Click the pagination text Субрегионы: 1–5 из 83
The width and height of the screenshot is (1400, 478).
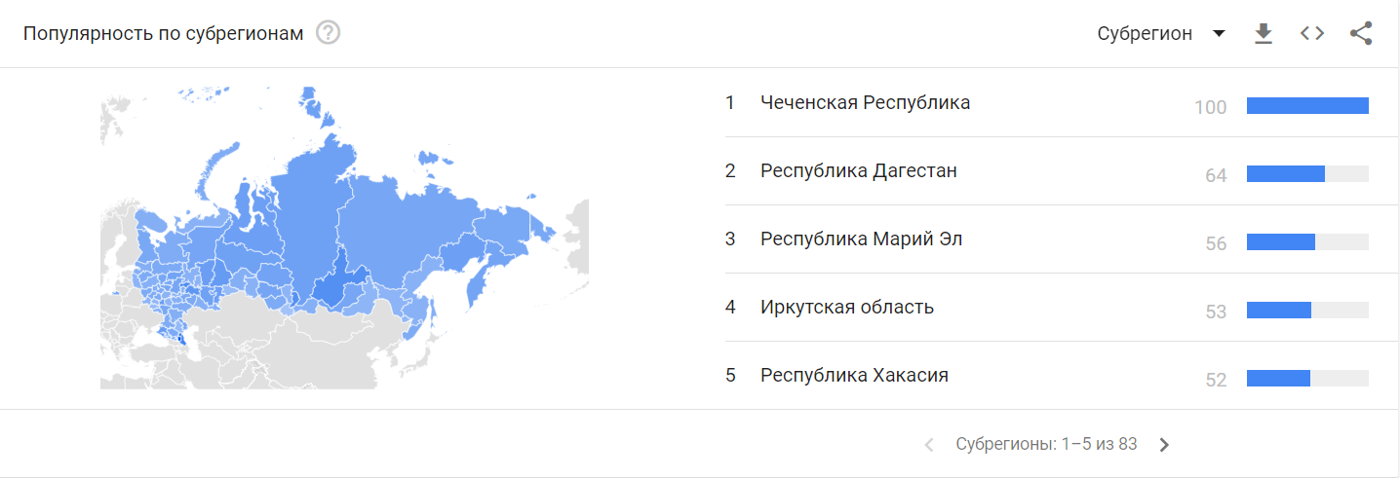1046,444
